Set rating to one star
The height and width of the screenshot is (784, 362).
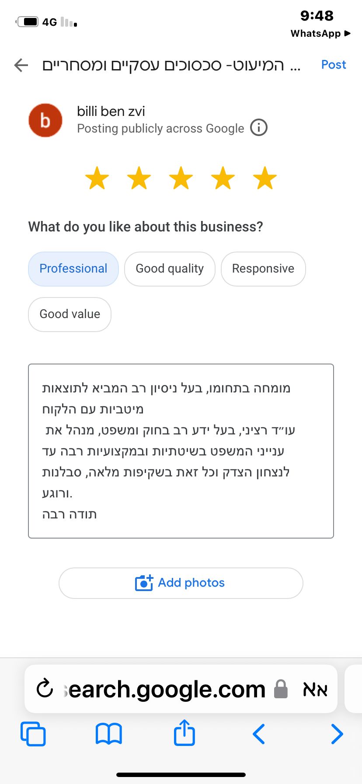click(x=97, y=178)
